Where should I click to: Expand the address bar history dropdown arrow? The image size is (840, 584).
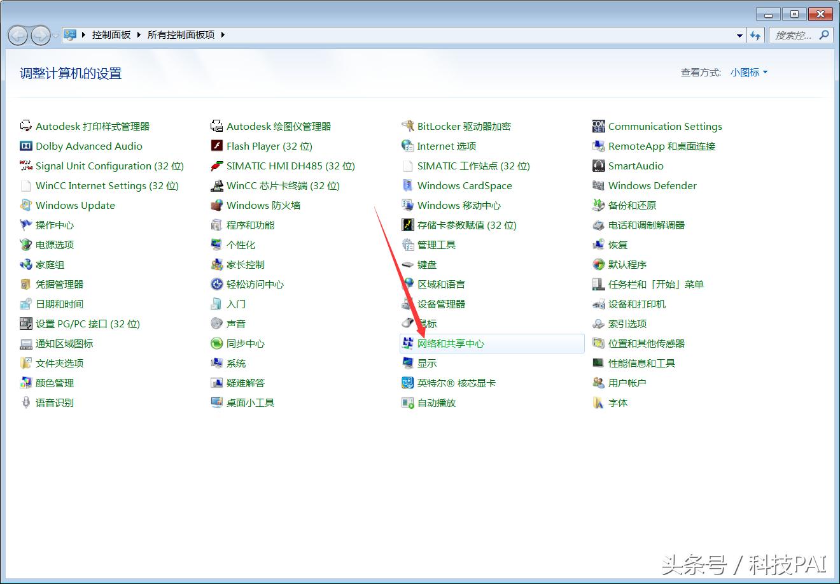(739, 36)
